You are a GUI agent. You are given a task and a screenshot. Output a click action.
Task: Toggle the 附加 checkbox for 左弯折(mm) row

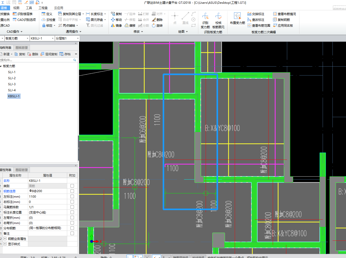pos(72,218)
